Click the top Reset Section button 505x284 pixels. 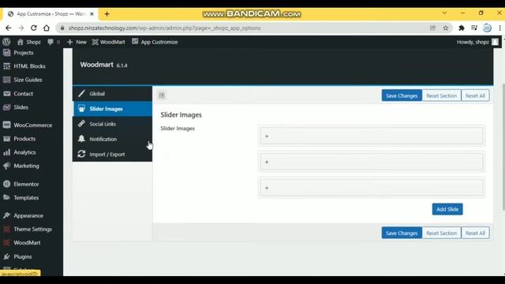click(x=442, y=95)
